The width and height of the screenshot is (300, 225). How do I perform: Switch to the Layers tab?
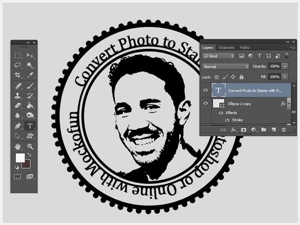tap(208, 48)
